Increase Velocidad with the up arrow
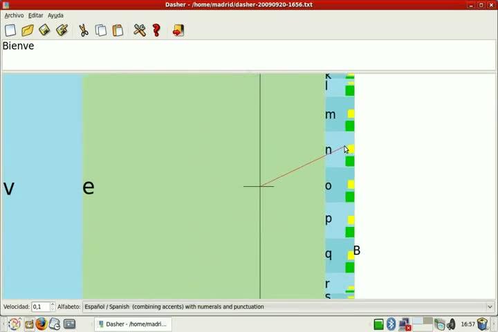Image resolution: width=498 pixels, height=332 pixels. coord(53,304)
